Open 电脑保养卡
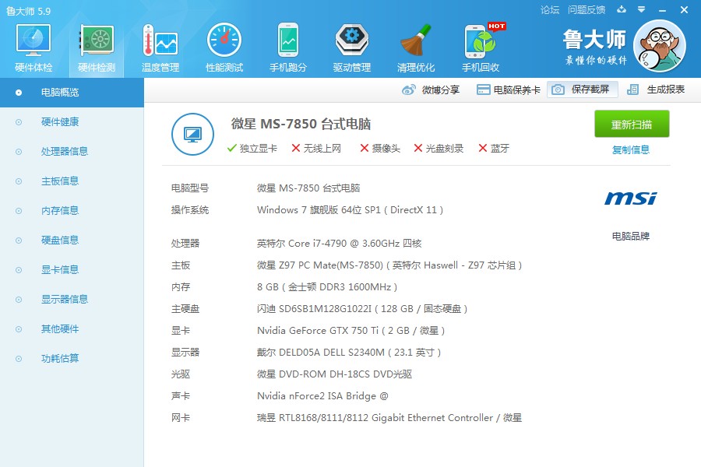The height and width of the screenshot is (467, 701). pos(509,90)
